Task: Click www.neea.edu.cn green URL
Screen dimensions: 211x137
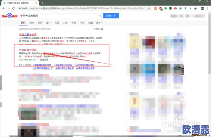Action: pos(27,60)
